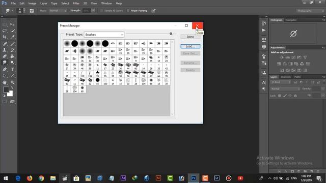The image size is (326, 183).
Task: Select the star brush preset 74
Action: [97, 74]
